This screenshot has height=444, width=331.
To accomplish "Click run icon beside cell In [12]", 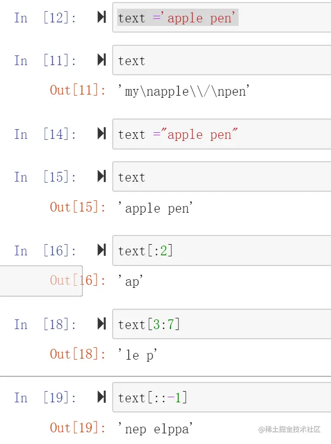I will pos(102,18).
